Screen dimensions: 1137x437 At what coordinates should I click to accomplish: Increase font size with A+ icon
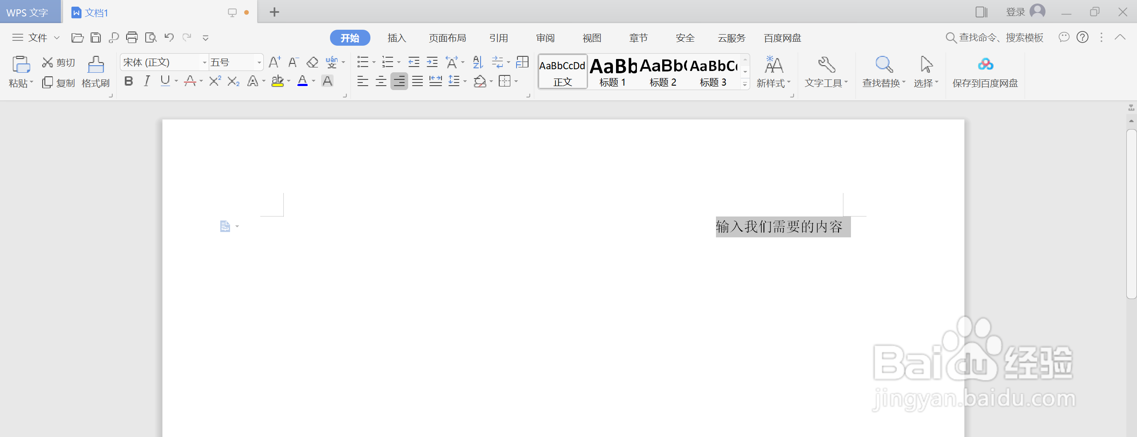coord(274,62)
